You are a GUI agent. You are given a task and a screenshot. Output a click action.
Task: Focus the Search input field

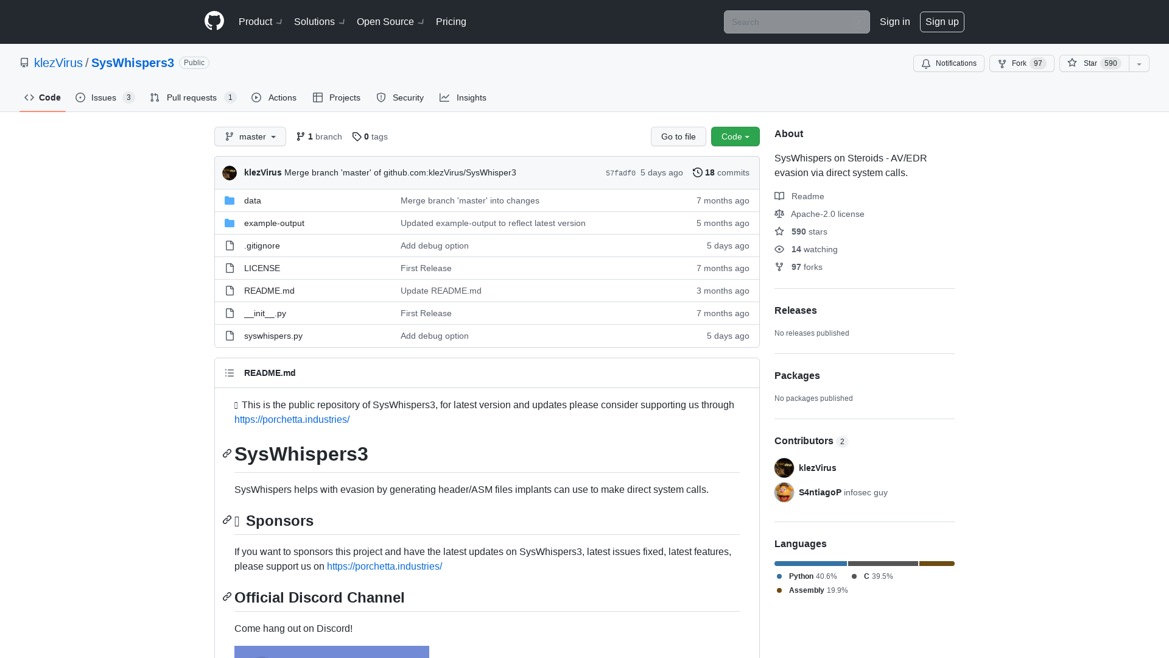click(796, 22)
